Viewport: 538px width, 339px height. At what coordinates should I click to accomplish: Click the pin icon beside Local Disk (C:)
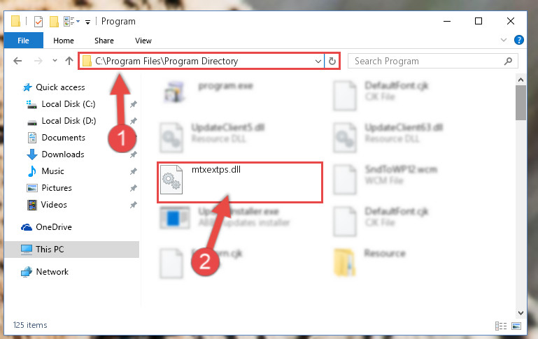(134, 104)
